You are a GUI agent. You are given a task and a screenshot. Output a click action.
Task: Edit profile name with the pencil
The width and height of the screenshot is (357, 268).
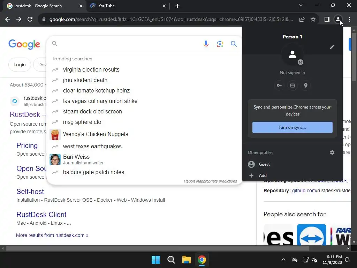pos(332,47)
